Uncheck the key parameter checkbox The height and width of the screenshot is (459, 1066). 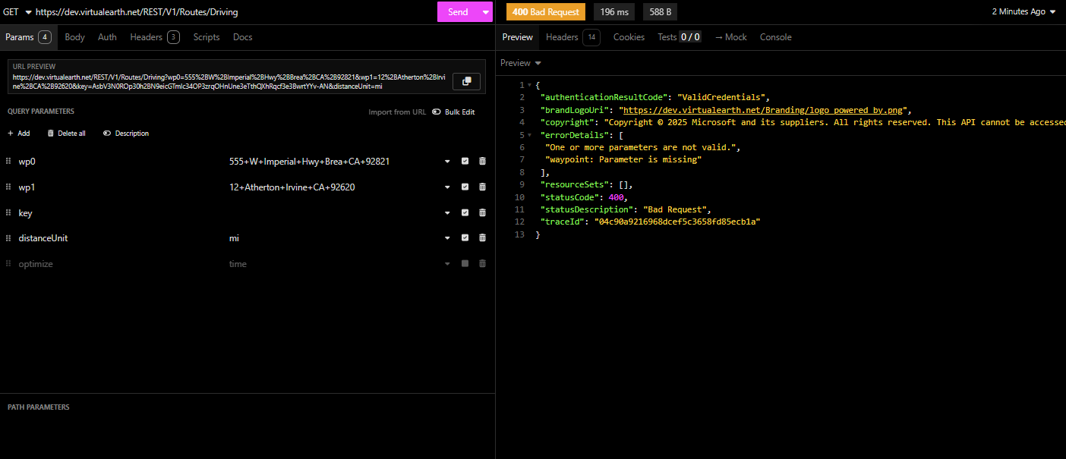[x=465, y=212]
